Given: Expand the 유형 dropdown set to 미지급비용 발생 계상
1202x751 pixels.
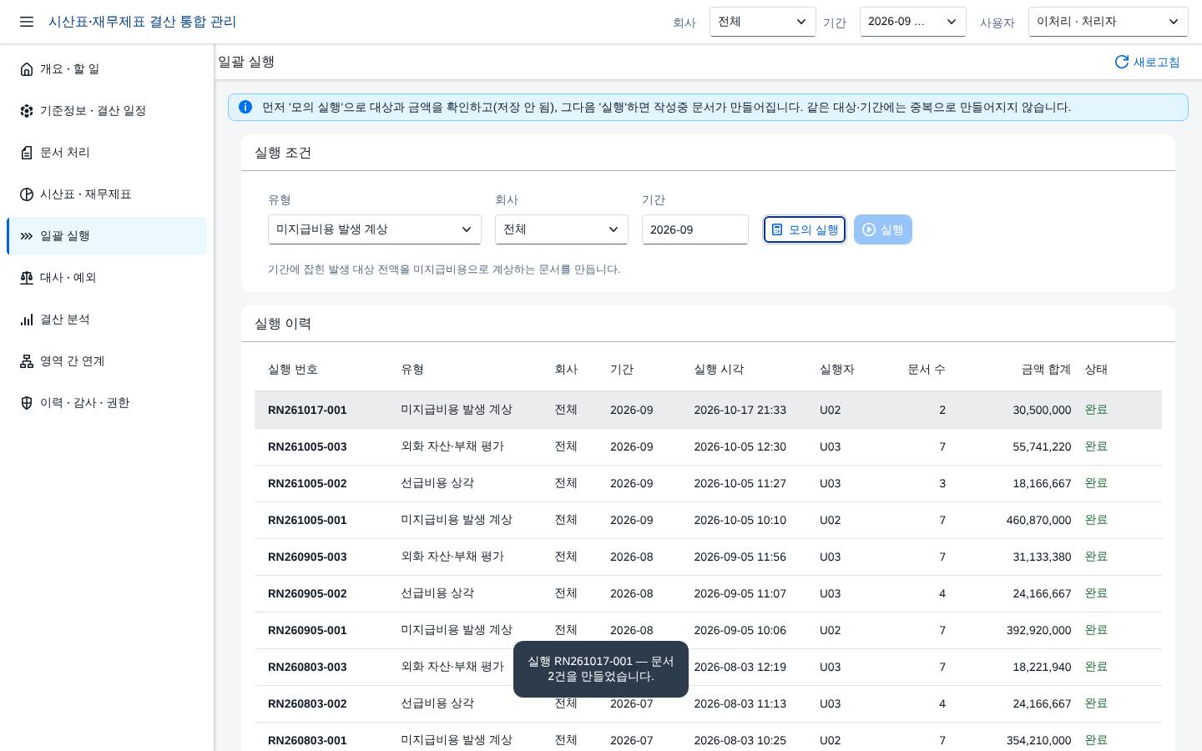Looking at the screenshot, I should (x=375, y=229).
